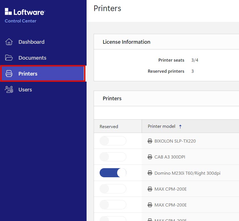239x221 pixels.
Task: Click the Dashboard house icon
Action: point(9,42)
